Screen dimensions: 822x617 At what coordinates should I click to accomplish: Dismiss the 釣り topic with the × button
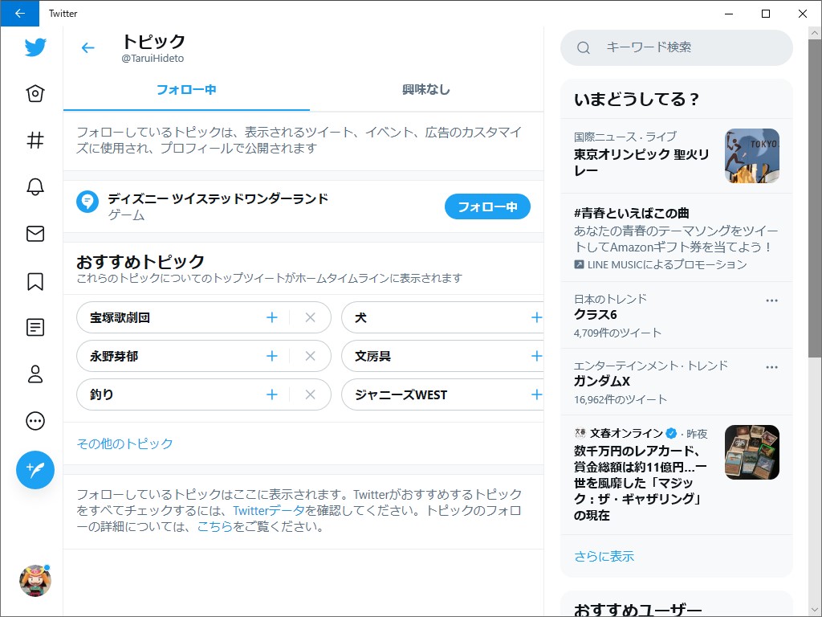[310, 394]
